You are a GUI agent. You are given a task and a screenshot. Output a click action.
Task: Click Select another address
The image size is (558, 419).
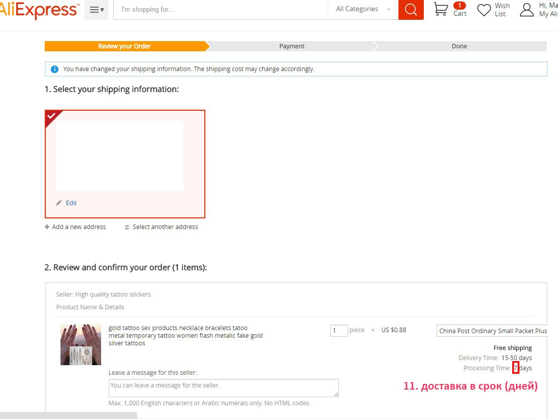(165, 227)
